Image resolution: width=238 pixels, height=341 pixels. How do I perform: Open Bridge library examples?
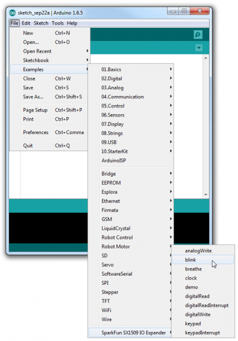131,174
